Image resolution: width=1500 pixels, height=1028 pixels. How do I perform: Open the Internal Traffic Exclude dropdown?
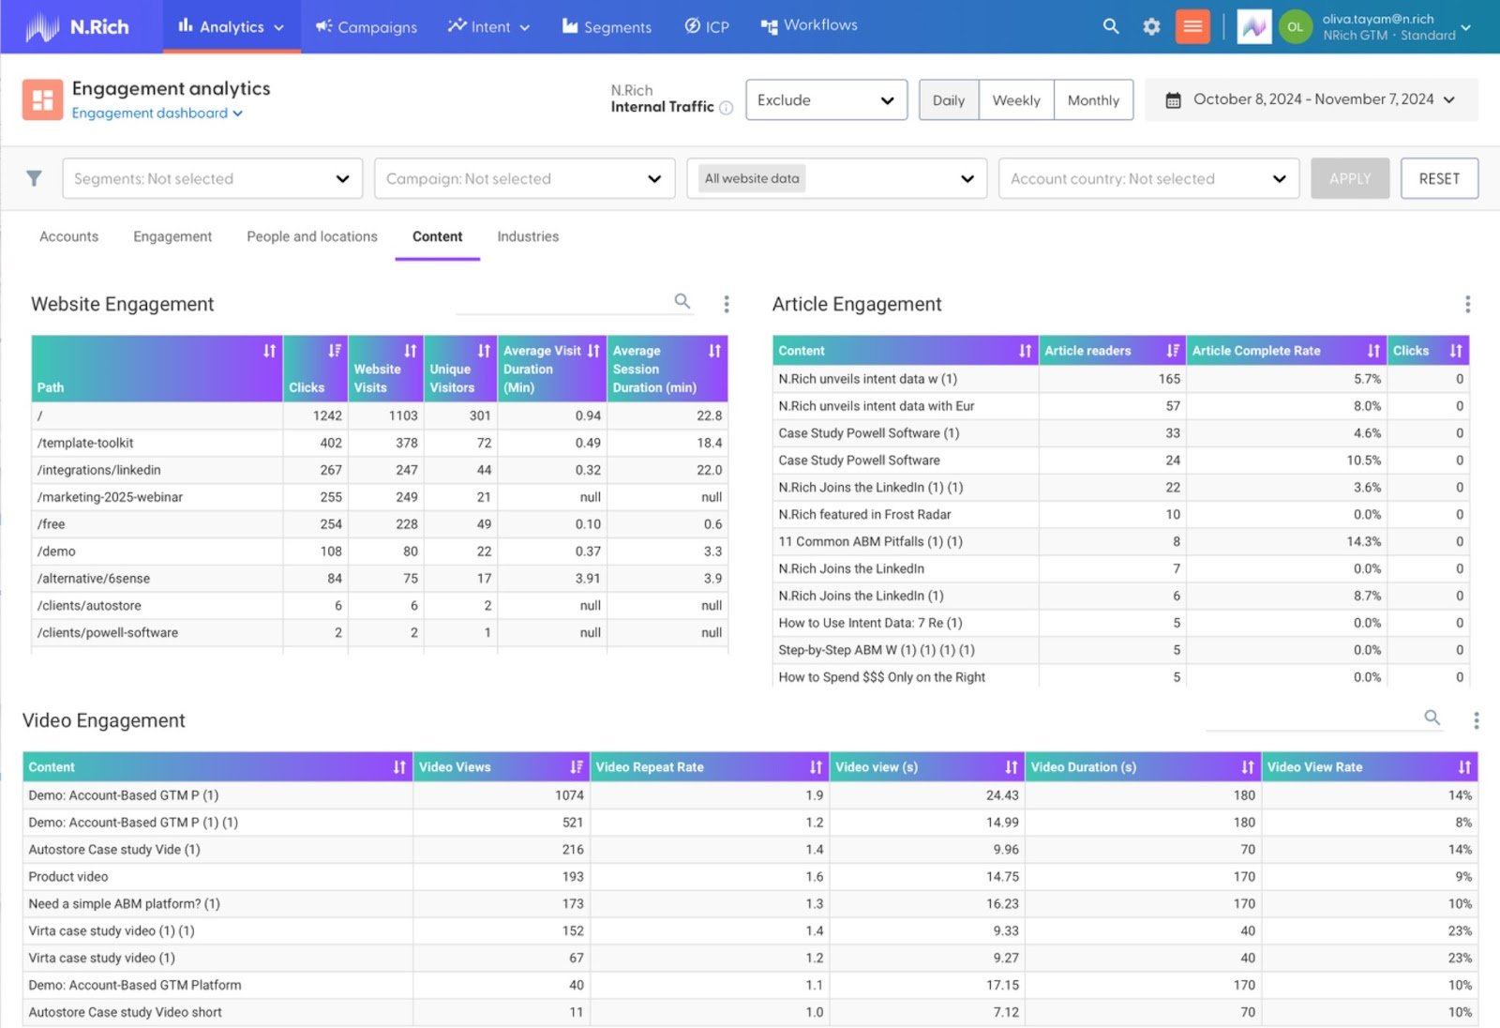tap(826, 99)
